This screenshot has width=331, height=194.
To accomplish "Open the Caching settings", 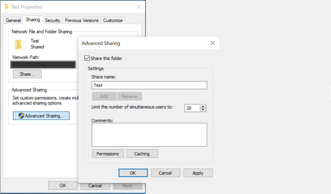I will pos(142,154).
